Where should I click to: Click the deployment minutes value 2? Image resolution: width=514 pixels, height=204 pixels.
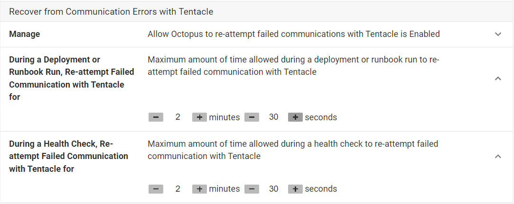coord(178,117)
